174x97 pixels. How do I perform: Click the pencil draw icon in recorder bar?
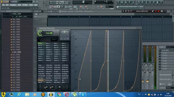coord(153,11)
